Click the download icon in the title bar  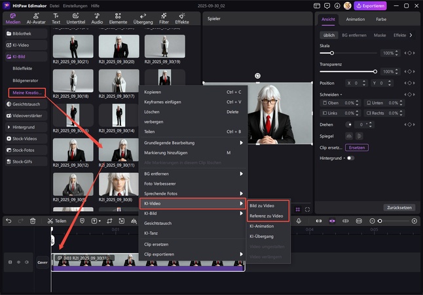pos(337,6)
